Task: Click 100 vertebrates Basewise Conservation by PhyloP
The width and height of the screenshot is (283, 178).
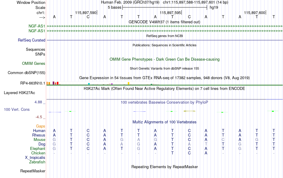Action: pos(164,102)
